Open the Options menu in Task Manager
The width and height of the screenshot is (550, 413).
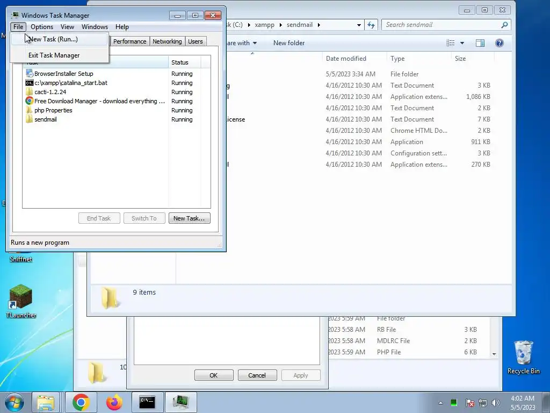pyautogui.click(x=42, y=27)
